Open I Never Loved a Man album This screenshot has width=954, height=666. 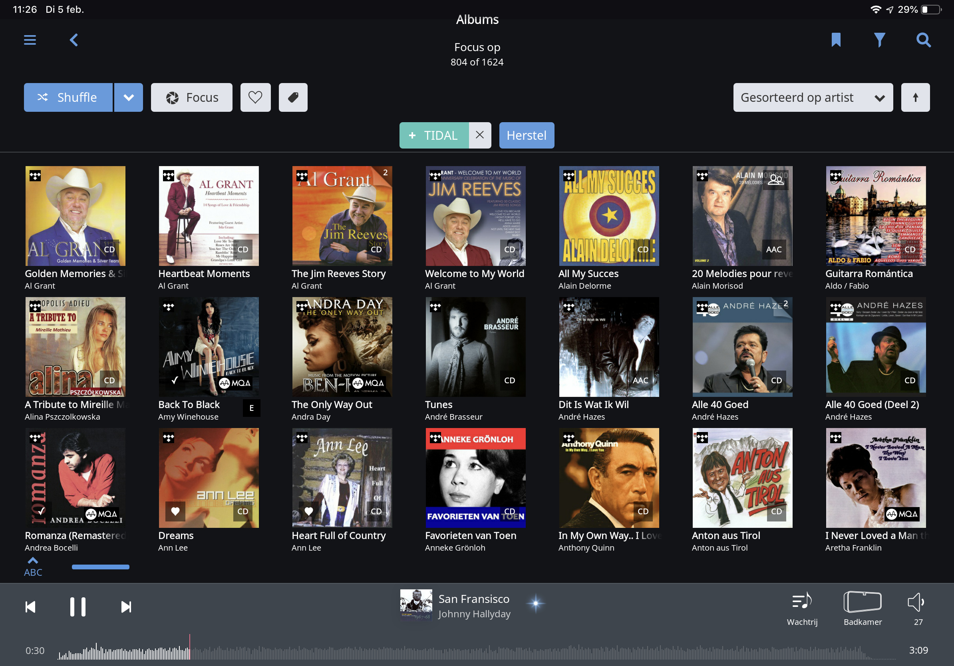(875, 478)
